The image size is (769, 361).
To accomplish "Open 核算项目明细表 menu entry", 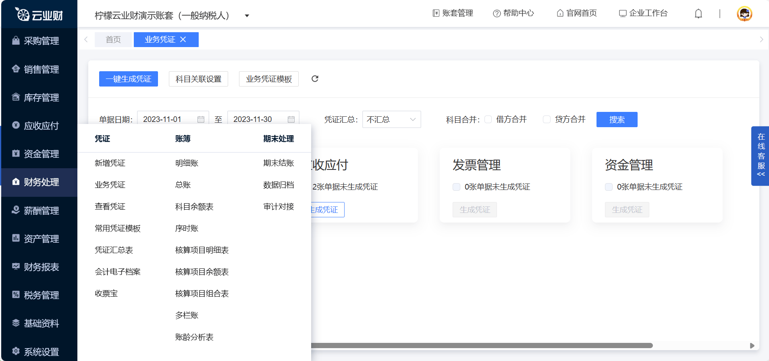I will click(x=202, y=250).
